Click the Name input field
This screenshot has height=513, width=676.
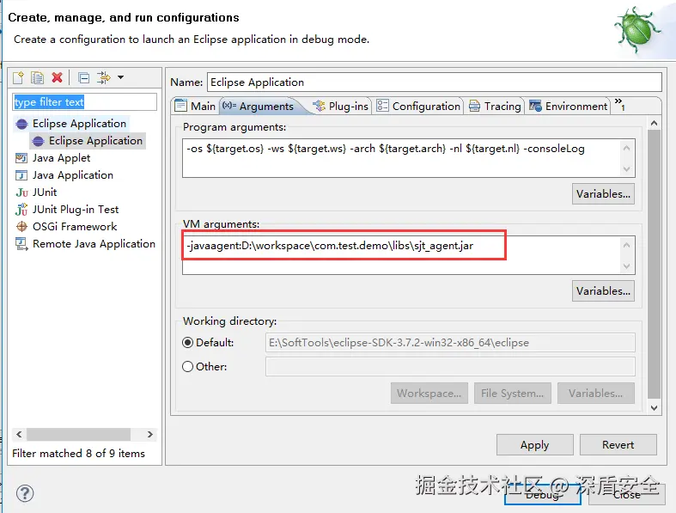point(435,82)
